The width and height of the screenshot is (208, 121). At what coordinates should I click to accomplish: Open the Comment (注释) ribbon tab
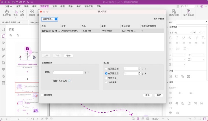click(54, 6)
